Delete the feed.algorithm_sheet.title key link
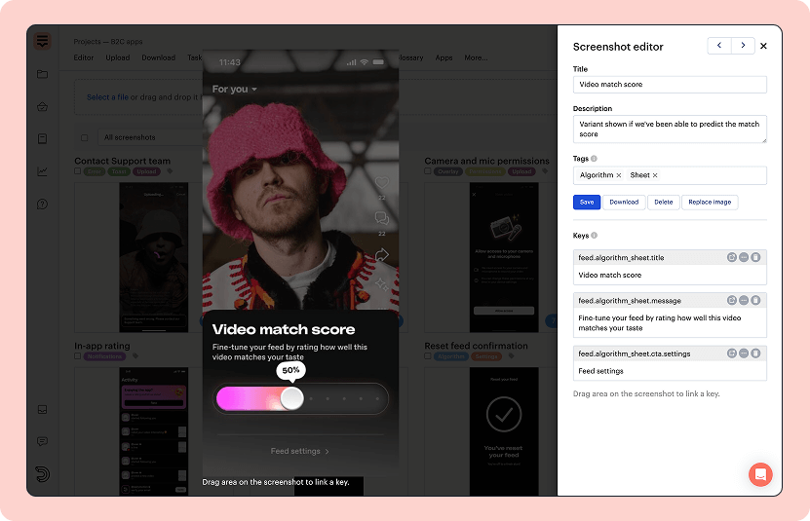The height and width of the screenshot is (521, 810). (x=755, y=257)
